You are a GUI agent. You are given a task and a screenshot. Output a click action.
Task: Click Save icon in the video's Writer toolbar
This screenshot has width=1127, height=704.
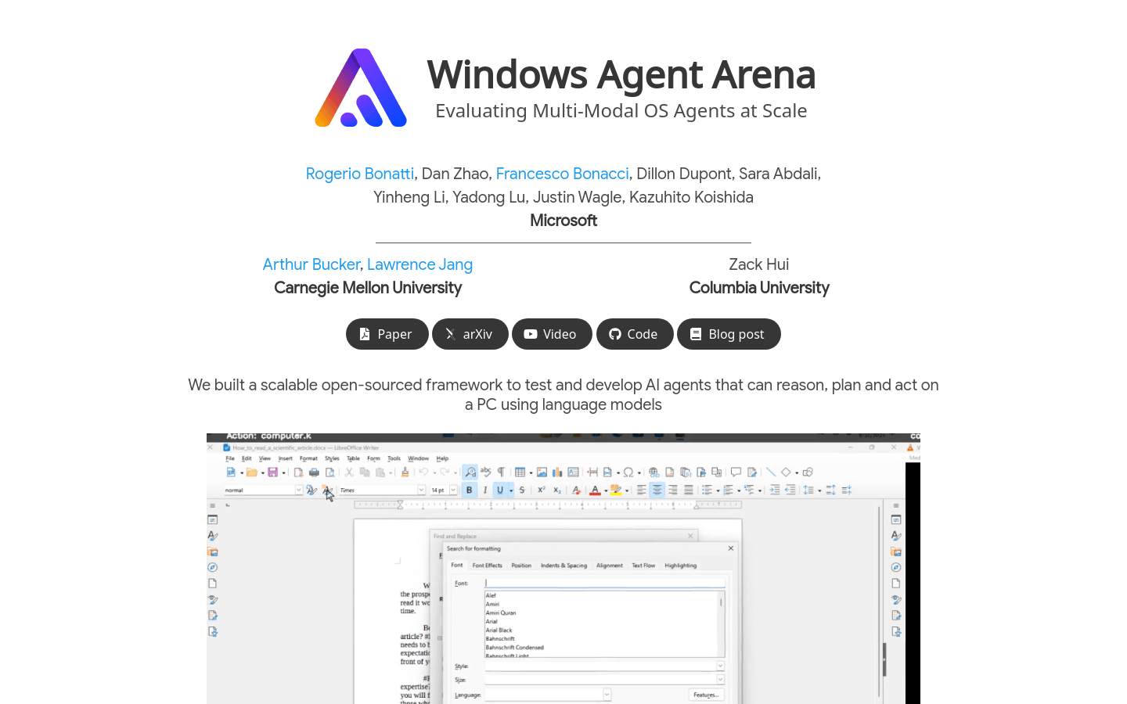click(x=272, y=472)
